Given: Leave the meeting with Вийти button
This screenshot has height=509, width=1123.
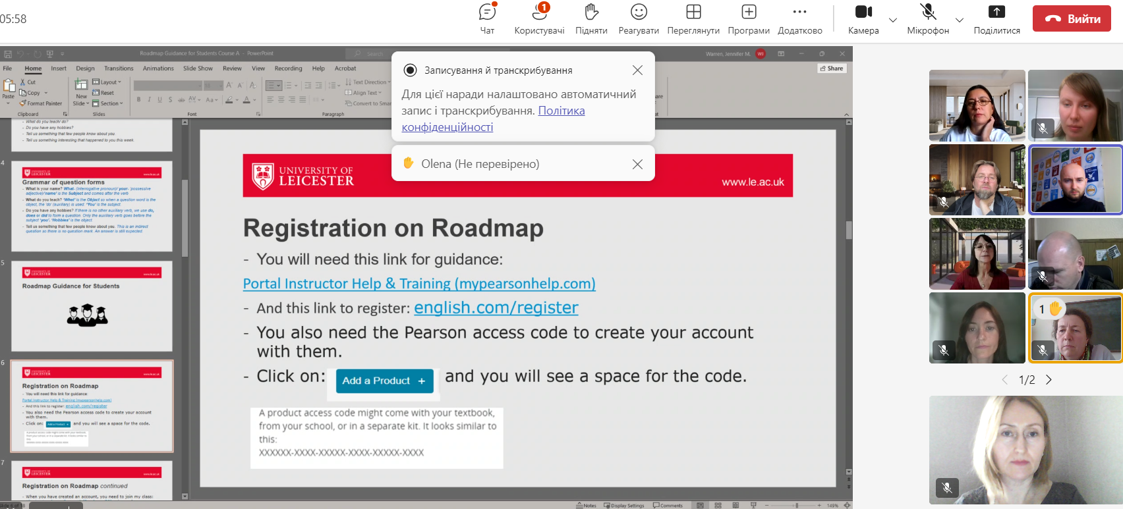Looking at the screenshot, I should click(1072, 18).
